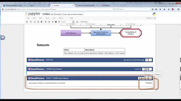Open the address bar history dropdown

[112, 9]
